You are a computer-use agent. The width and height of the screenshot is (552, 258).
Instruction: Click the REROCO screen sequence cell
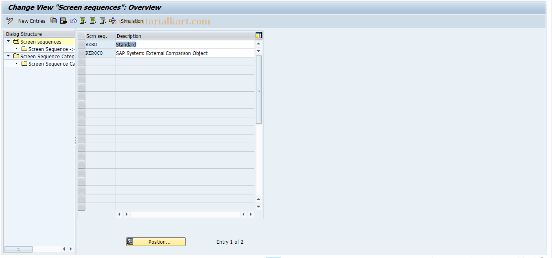[x=101, y=53]
